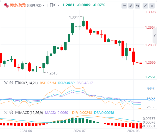Click the MACD 0.00757 axis value

pyautogui.click(x=149, y=119)
